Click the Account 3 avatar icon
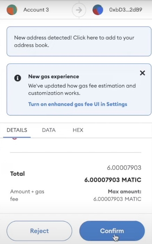Viewport: 152px width, 244px height. tap(12, 10)
